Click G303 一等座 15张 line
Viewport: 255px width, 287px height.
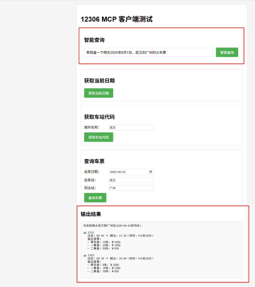pyautogui.click(x=104, y=268)
